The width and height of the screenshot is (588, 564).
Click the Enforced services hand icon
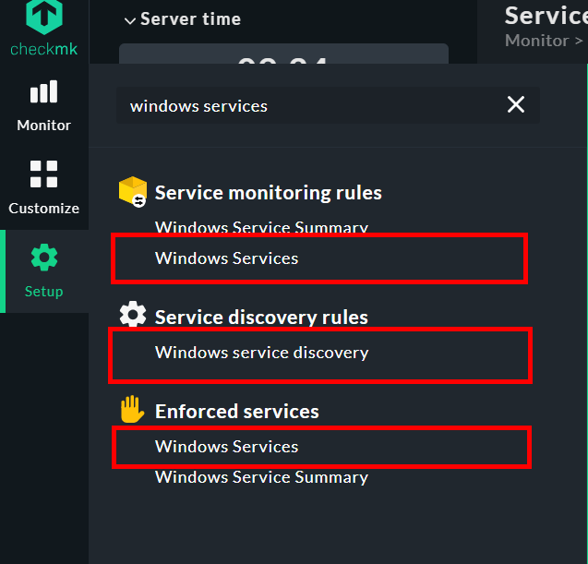coord(133,411)
